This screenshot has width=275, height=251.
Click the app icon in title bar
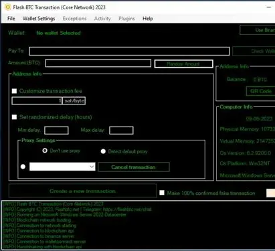pyautogui.click(x=8, y=7)
